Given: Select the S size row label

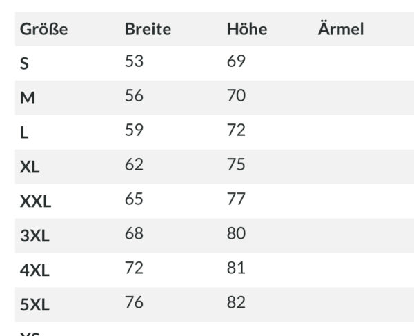Looking at the screenshot, I should [24, 63].
